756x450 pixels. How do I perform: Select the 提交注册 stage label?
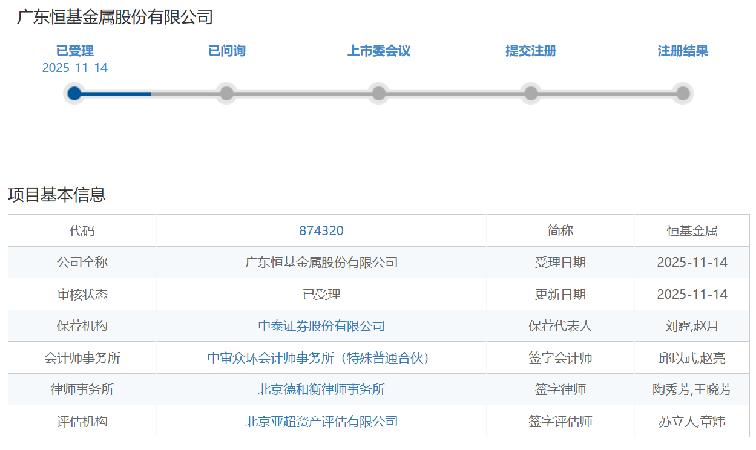point(531,51)
